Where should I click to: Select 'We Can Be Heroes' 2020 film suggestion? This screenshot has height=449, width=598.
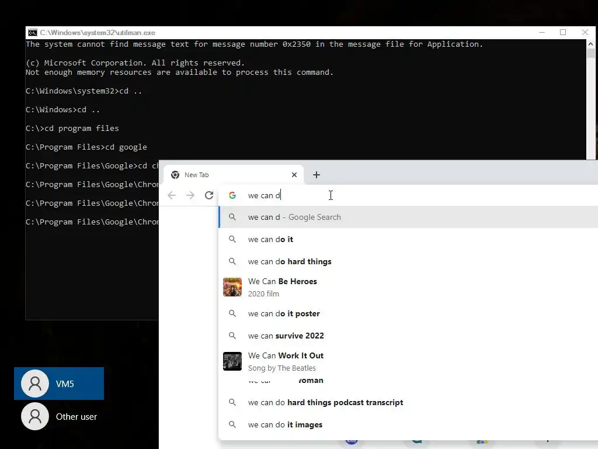click(408, 287)
